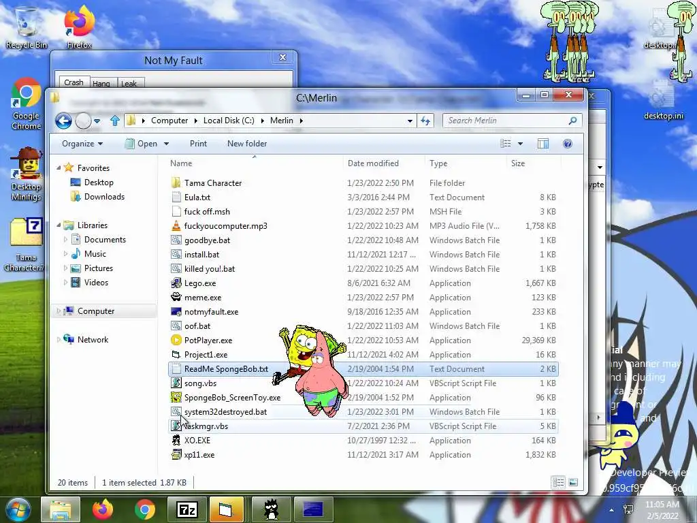
Task: Click the Up one level arrow
Action: tap(114, 121)
